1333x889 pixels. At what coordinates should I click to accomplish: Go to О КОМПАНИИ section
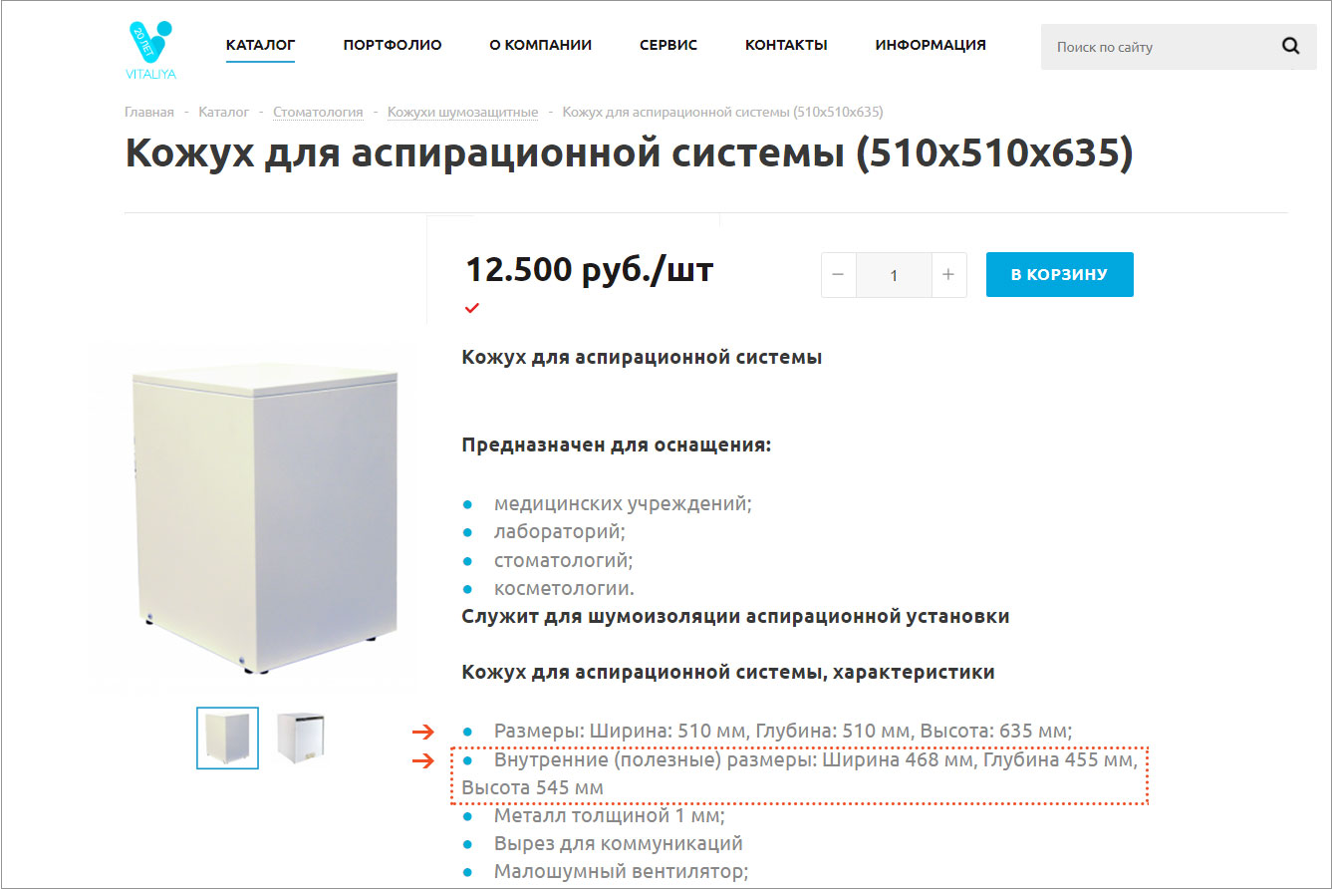coord(541,45)
